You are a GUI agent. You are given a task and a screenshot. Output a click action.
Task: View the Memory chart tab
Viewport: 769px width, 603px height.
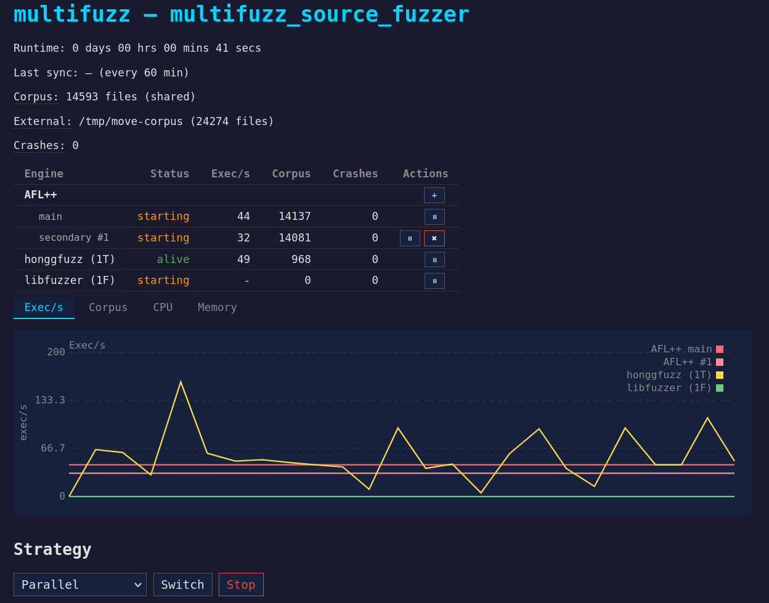tap(217, 307)
